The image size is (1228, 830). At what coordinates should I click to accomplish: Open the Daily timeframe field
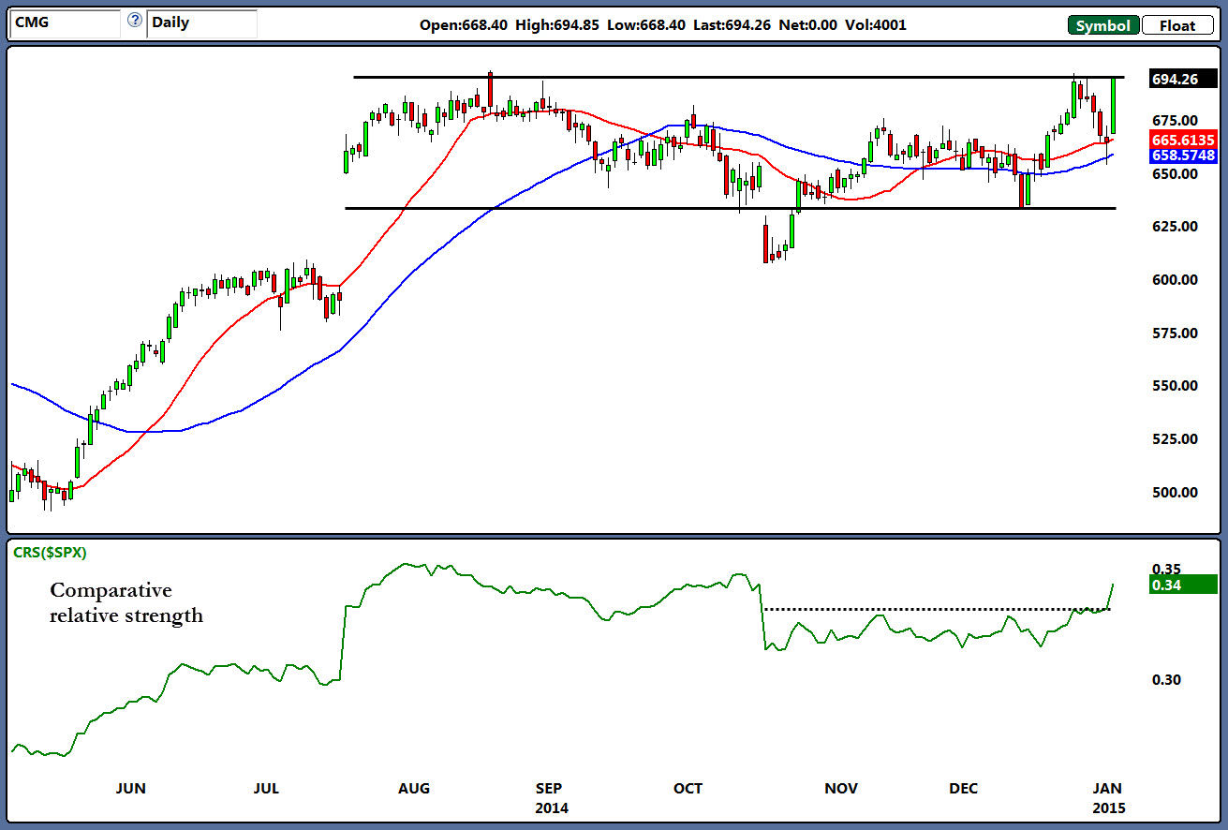(x=201, y=23)
